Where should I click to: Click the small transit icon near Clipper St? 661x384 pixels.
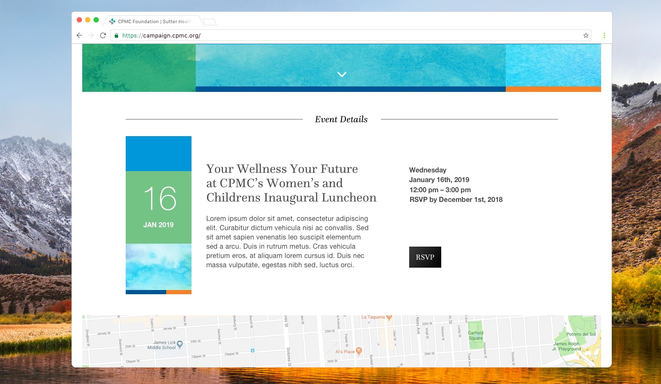pos(252,350)
